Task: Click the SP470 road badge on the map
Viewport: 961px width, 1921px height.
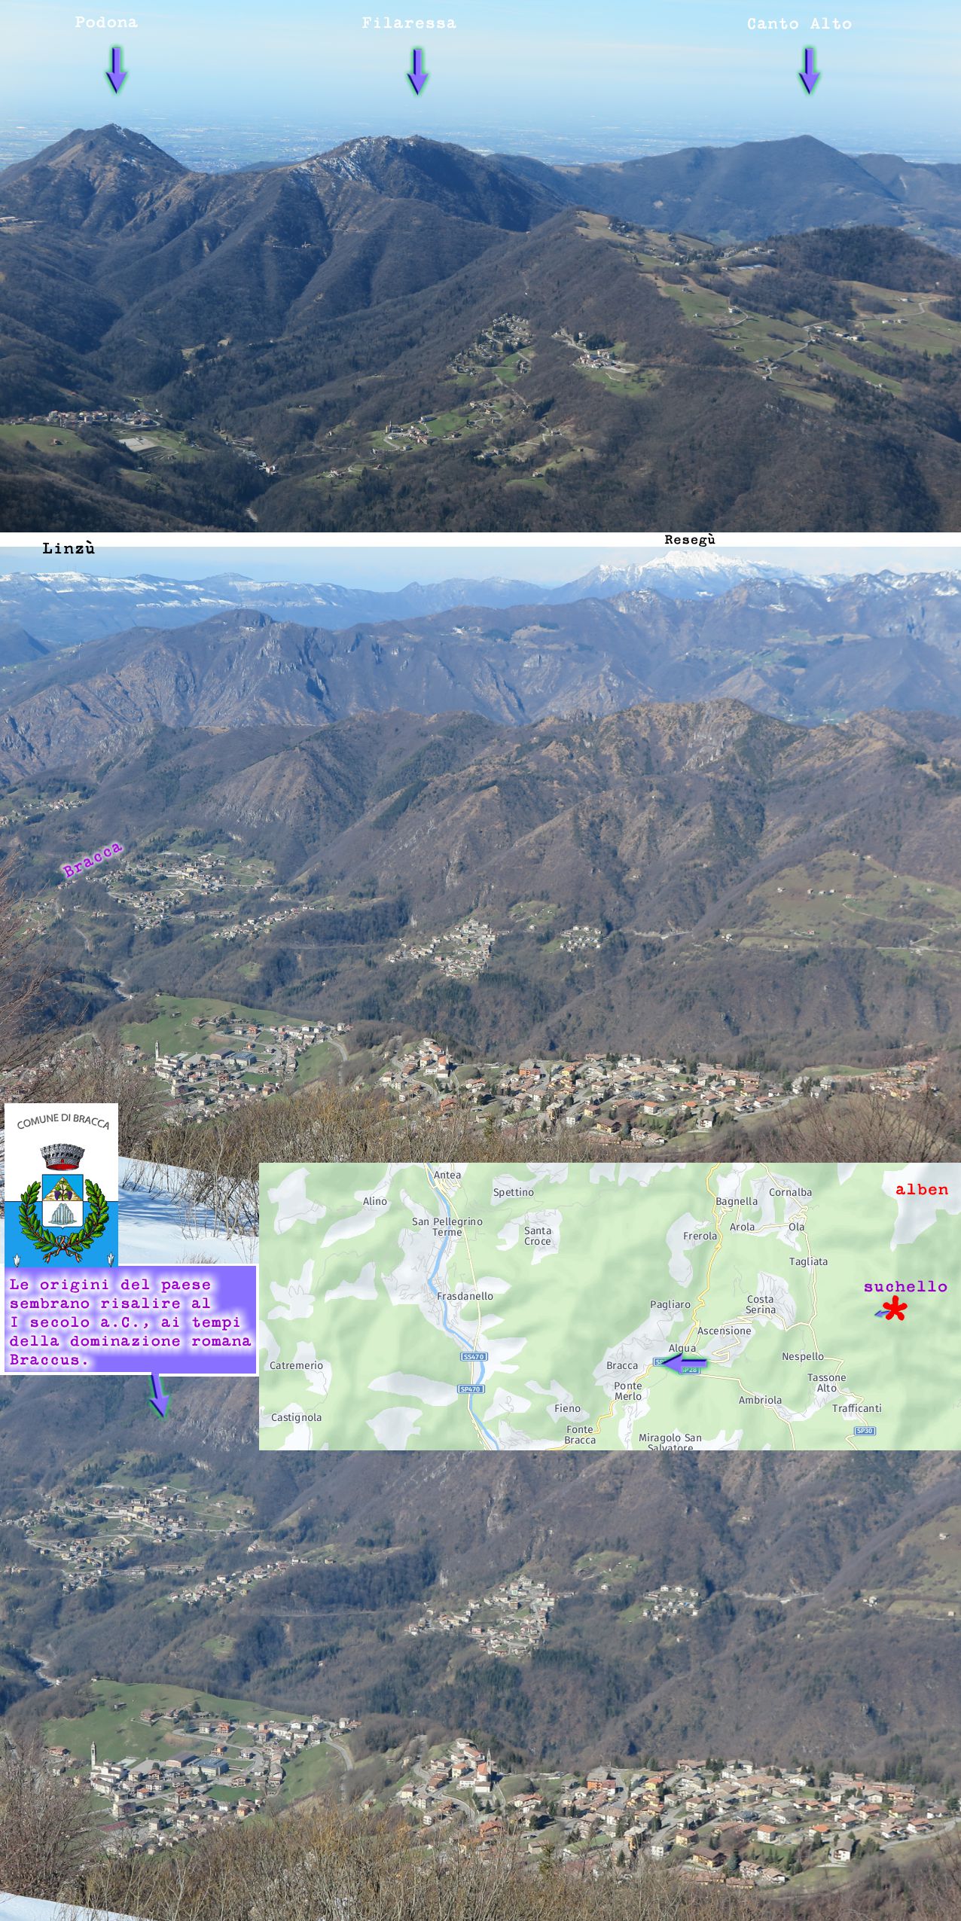Action: [470, 1389]
